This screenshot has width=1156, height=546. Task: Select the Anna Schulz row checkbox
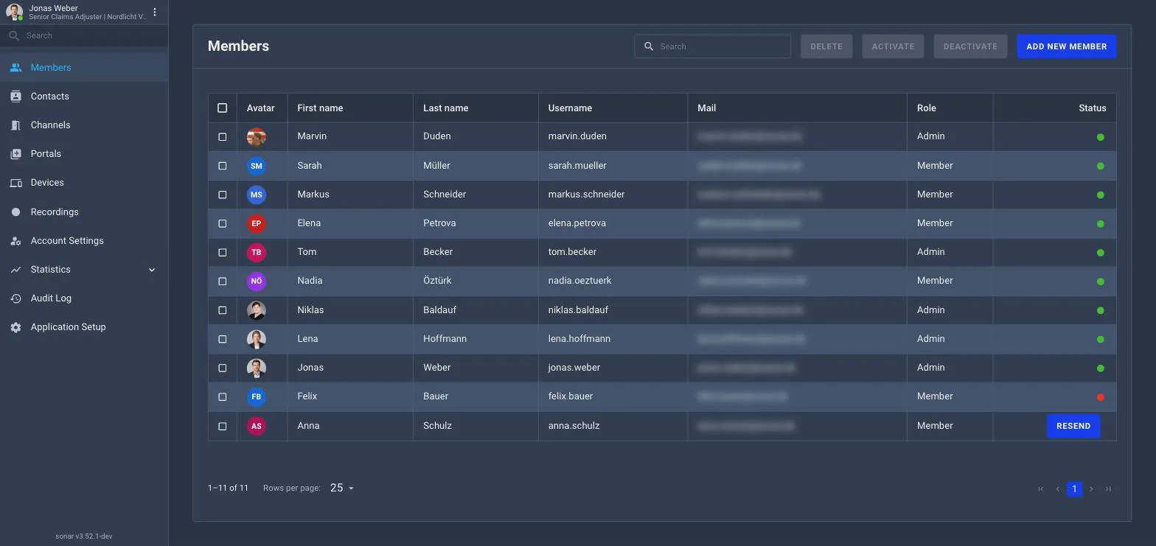tap(223, 426)
